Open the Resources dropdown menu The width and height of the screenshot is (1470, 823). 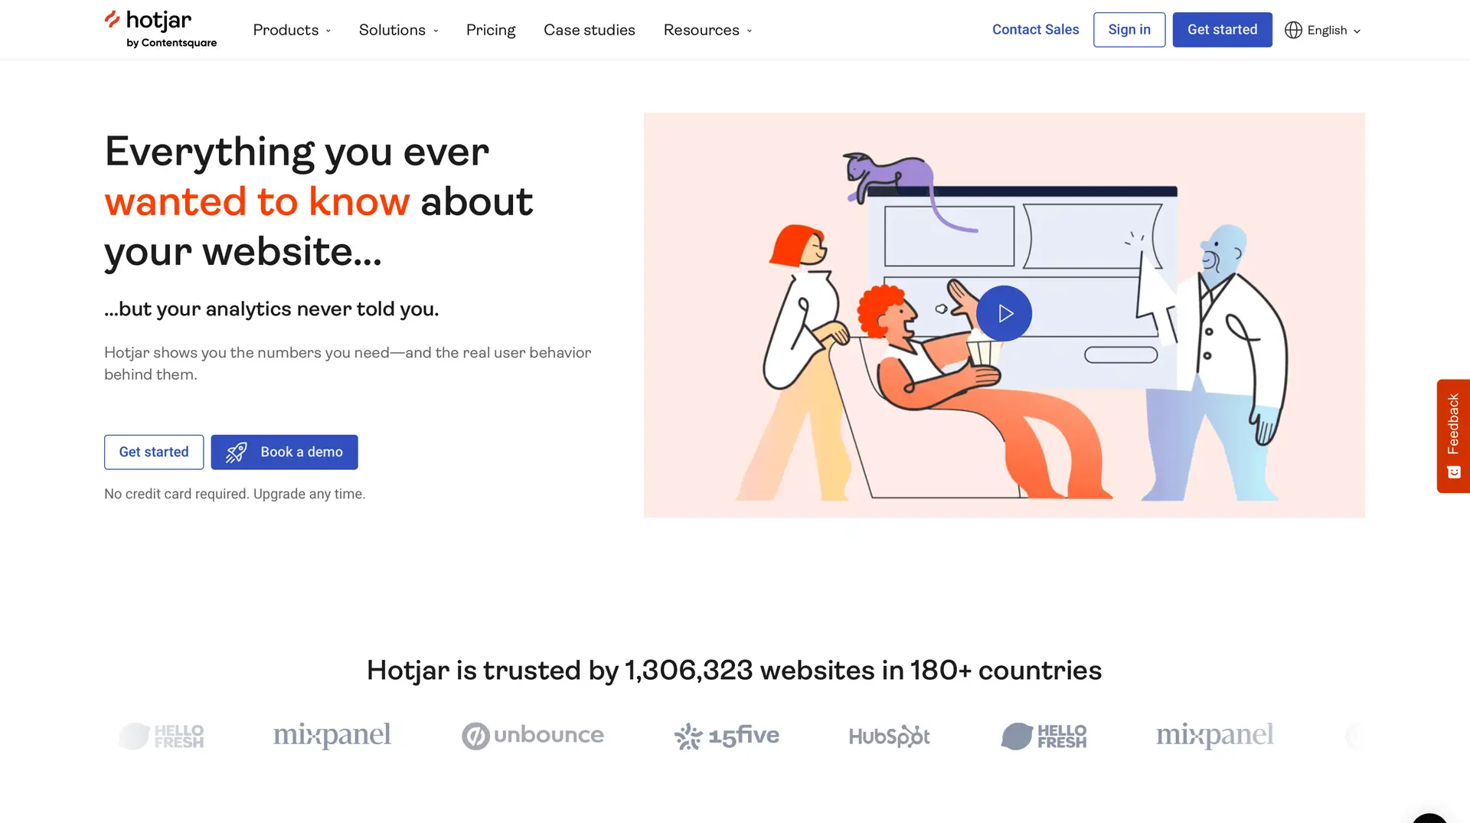(707, 30)
